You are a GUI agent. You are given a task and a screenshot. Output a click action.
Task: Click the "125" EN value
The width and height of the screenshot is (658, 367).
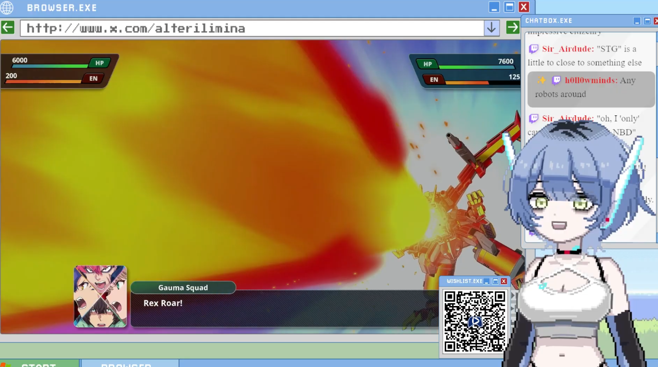click(514, 77)
